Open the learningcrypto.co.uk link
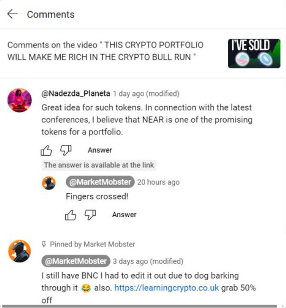Image resolution: width=286 pixels, height=308 pixels. (x=166, y=288)
